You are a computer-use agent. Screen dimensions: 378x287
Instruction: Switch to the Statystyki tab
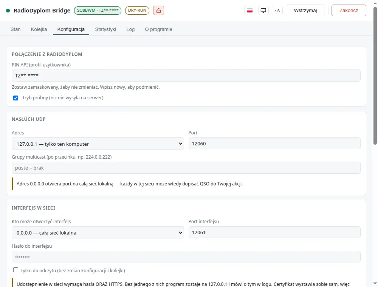pyautogui.click(x=105, y=29)
